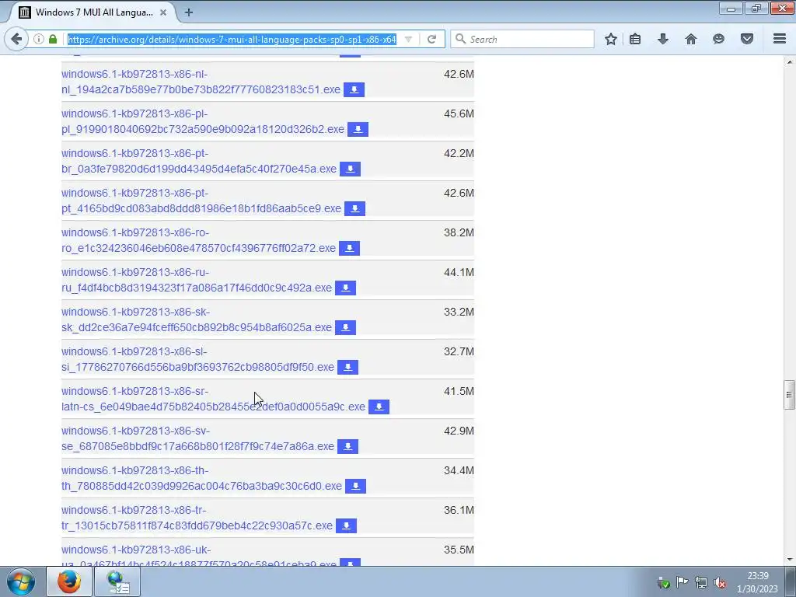
Task: Open the ro-ro language pack link
Action: [198, 240]
